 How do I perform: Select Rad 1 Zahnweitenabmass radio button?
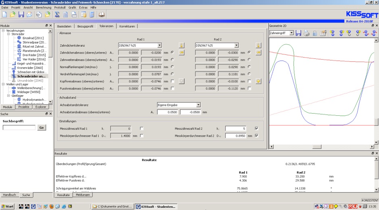172,59
